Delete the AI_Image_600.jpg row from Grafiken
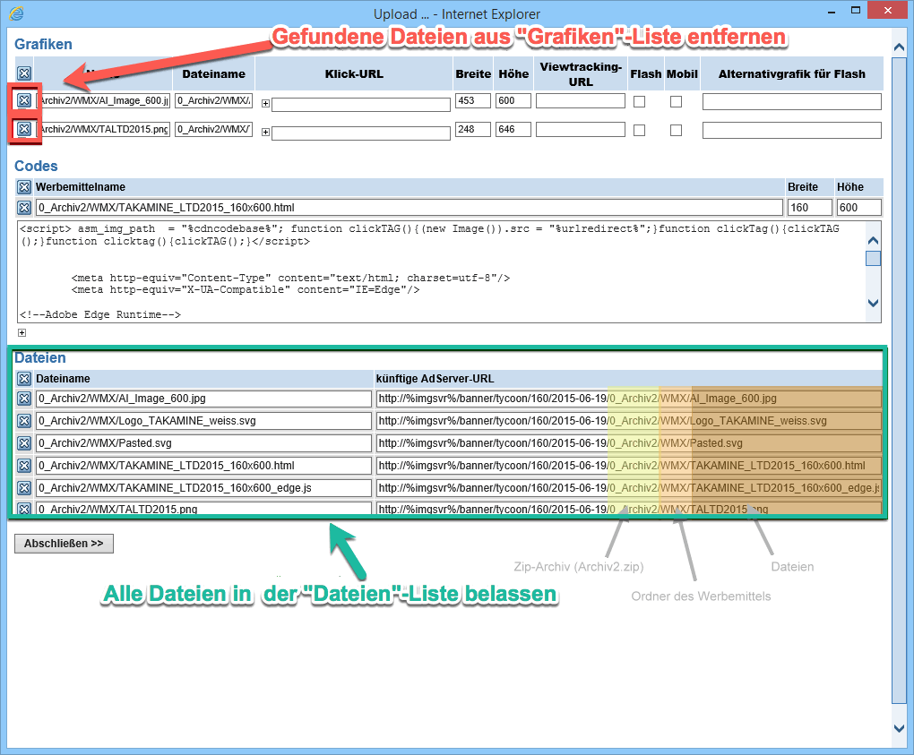 24,100
